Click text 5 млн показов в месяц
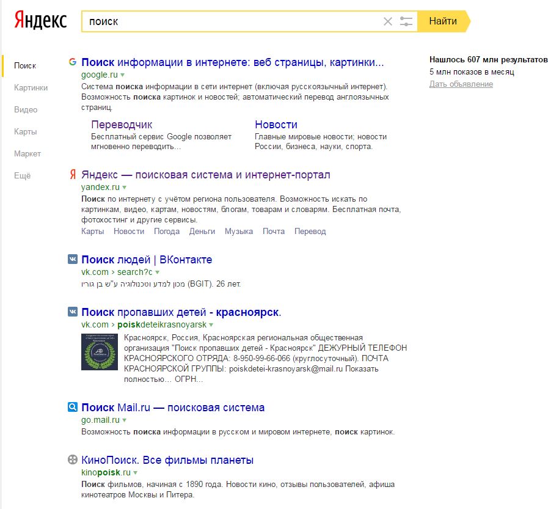Screen dimensions: 548x509 click(472, 72)
